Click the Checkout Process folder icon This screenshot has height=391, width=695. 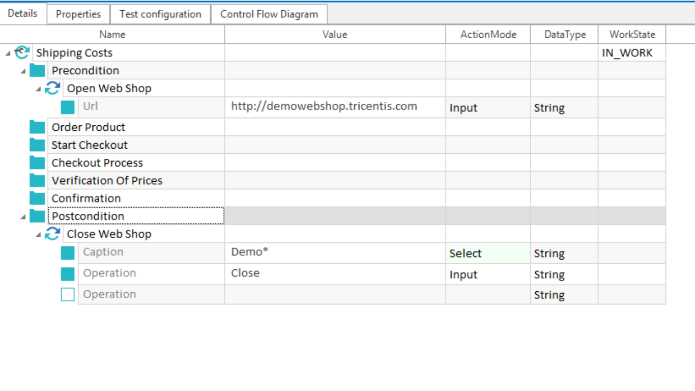(x=37, y=163)
